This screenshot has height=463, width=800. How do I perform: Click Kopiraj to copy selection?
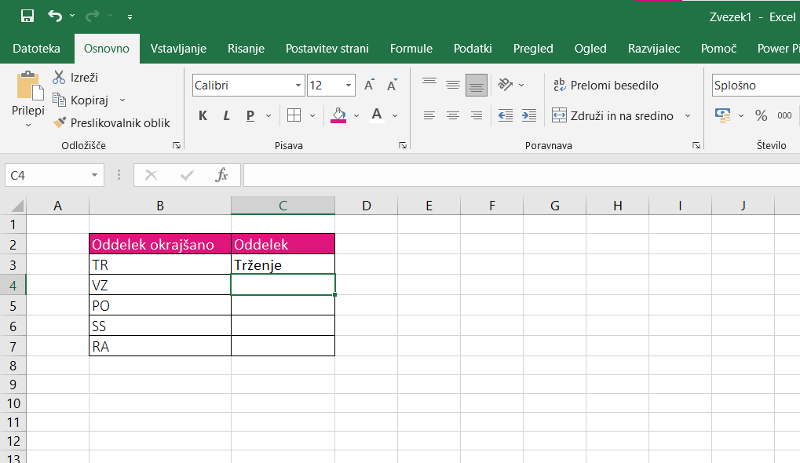tap(82, 100)
